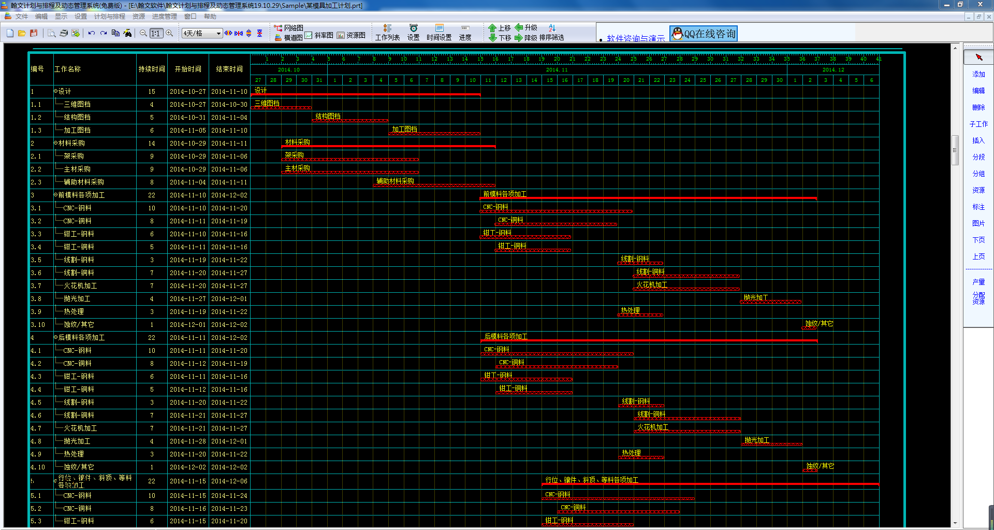Click the undo arrow icon

pos(92,33)
